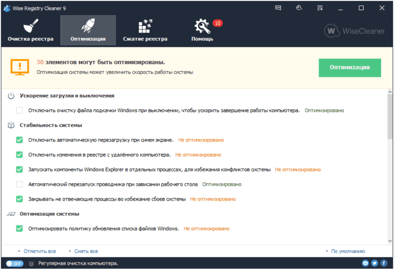Toggle the scheduled cleaning OFF switch

14,263
